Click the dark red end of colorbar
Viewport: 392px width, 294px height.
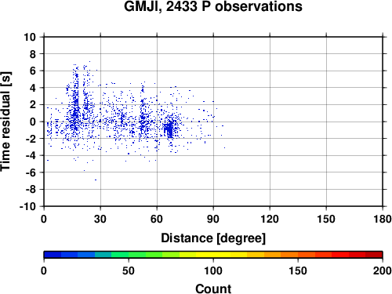(x=374, y=255)
